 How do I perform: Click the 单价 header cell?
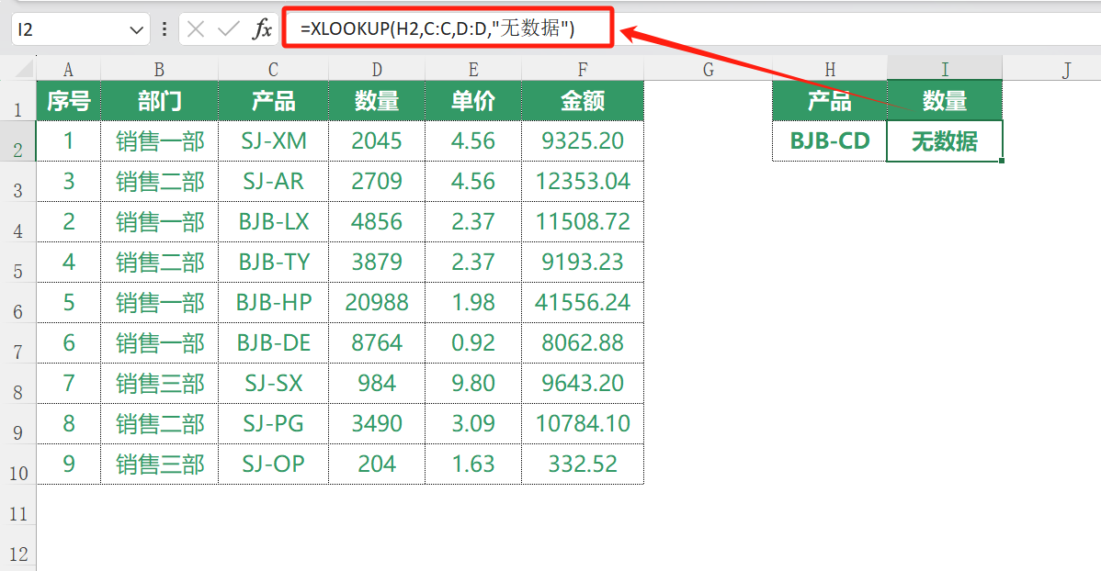pos(473,101)
